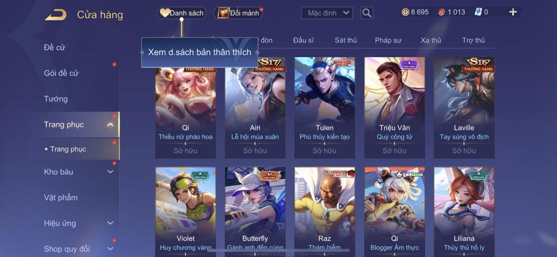Tap the golden back arrow icon
Screen dimensions: 557x257
(56, 15)
